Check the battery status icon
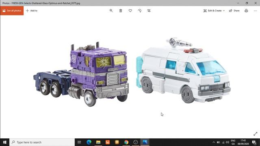 coord(219,142)
